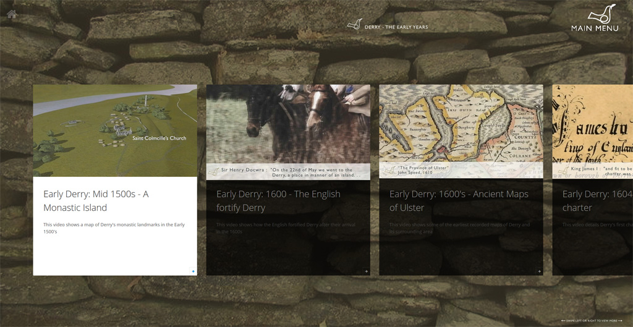Screen dimensions: 633x327
Task: Play the horse riders video thumbnail
Action: click(x=288, y=124)
